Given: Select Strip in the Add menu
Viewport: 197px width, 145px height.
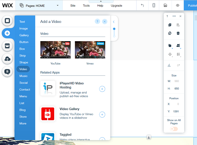Looking at the screenshot, I should [23, 56].
